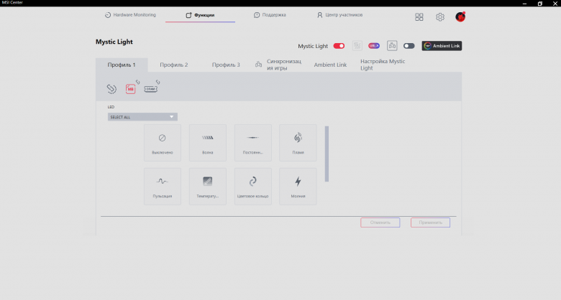Open the apps grid view icon
This screenshot has height=300, width=561.
[419, 17]
